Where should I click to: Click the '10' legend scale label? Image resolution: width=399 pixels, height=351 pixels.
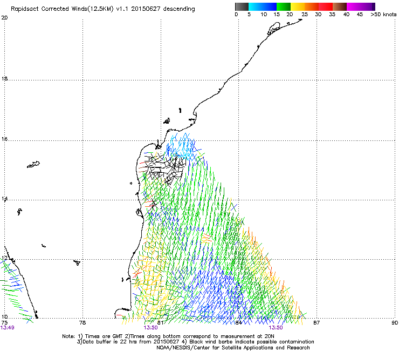click(x=264, y=15)
